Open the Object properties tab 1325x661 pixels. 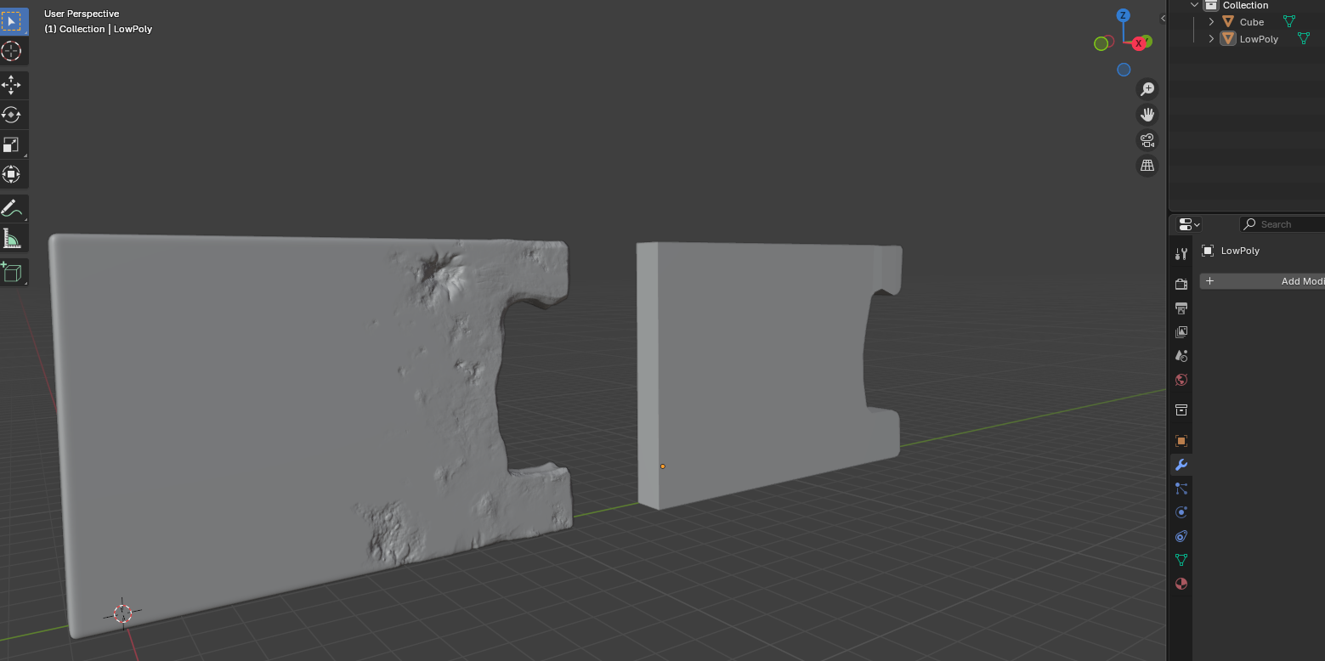coord(1181,441)
